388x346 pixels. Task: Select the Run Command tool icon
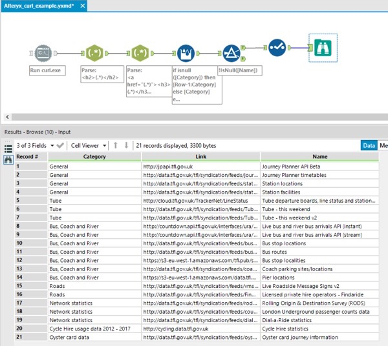pyautogui.click(x=43, y=53)
